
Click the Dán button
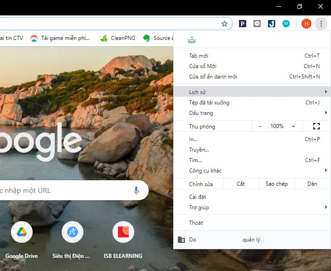[x=312, y=184]
